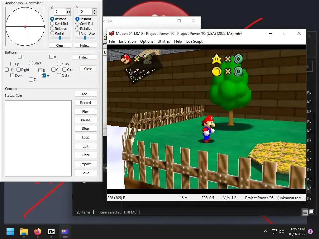Enable Ang. Disp checkbox

point(78,33)
